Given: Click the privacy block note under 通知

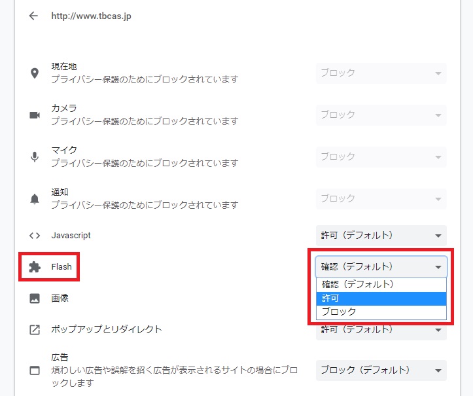Looking at the screenshot, I should [x=145, y=206].
